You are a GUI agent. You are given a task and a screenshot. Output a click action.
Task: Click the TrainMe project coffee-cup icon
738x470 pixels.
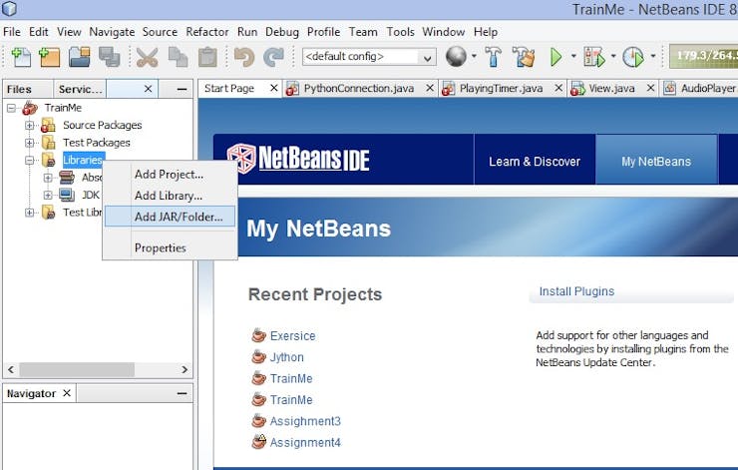tap(30, 108)
